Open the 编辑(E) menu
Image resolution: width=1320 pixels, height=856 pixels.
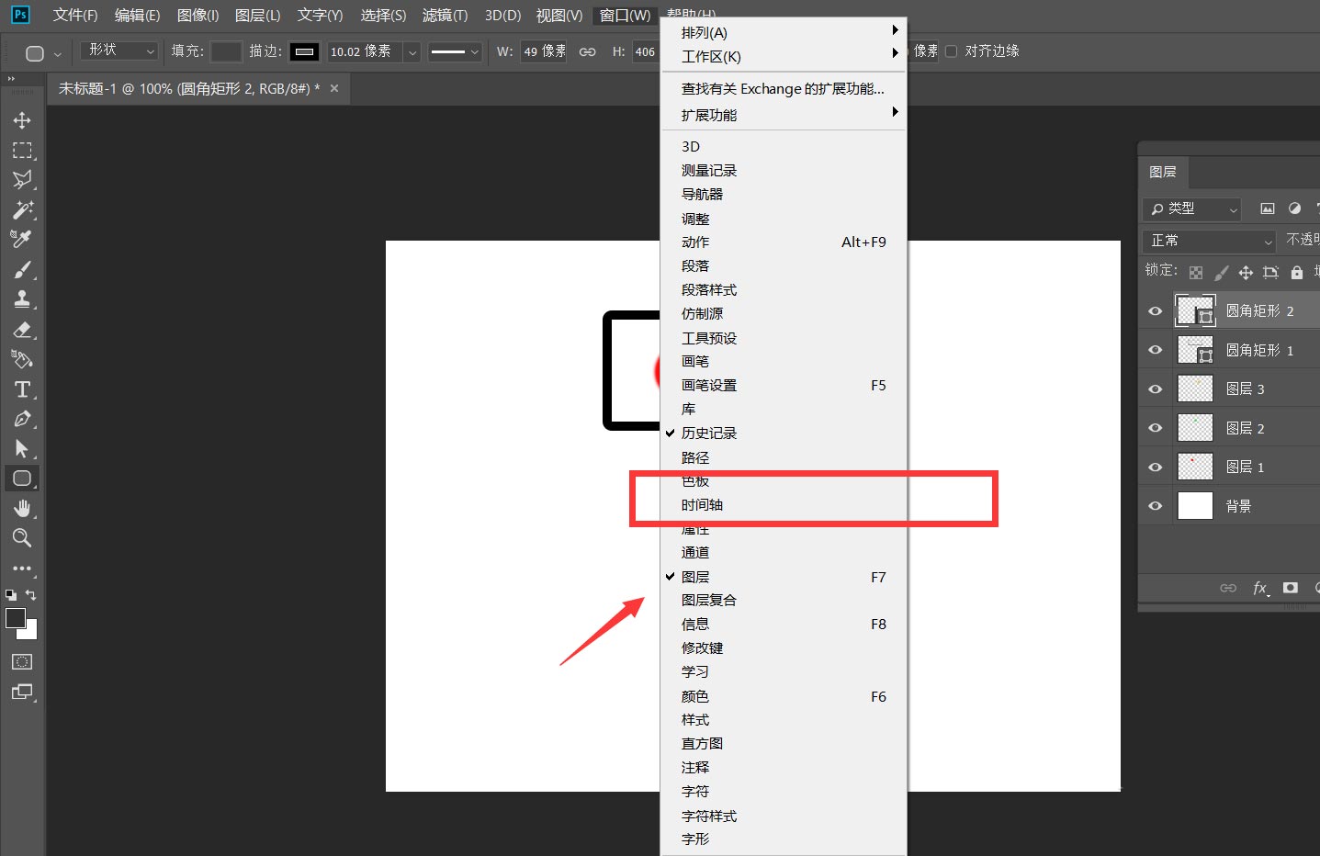tap(137, 16)
